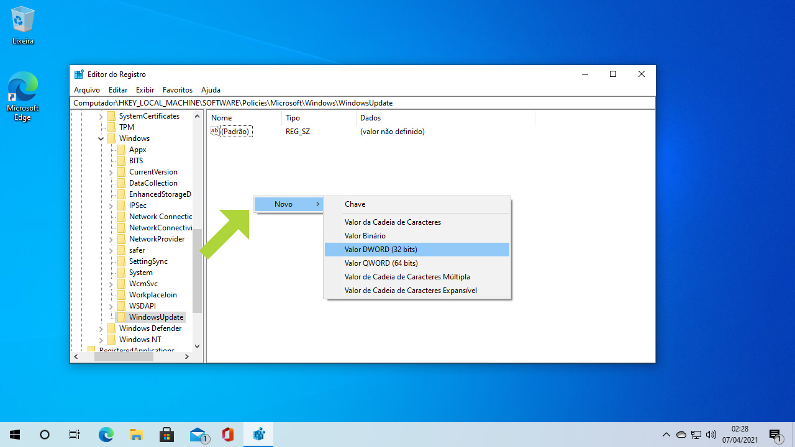
Task: Choose Valor de Cadeia de Caracteres Múltipla
Action: pos(417,277)
